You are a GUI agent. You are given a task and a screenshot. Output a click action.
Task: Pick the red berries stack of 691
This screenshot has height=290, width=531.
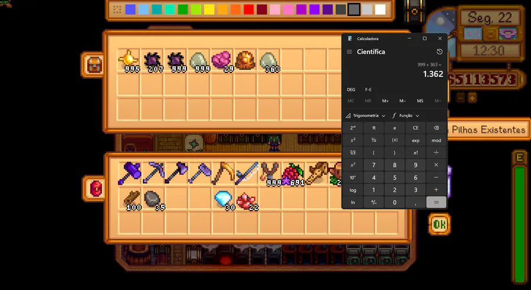pyautogui.click(x=293, y=173)
